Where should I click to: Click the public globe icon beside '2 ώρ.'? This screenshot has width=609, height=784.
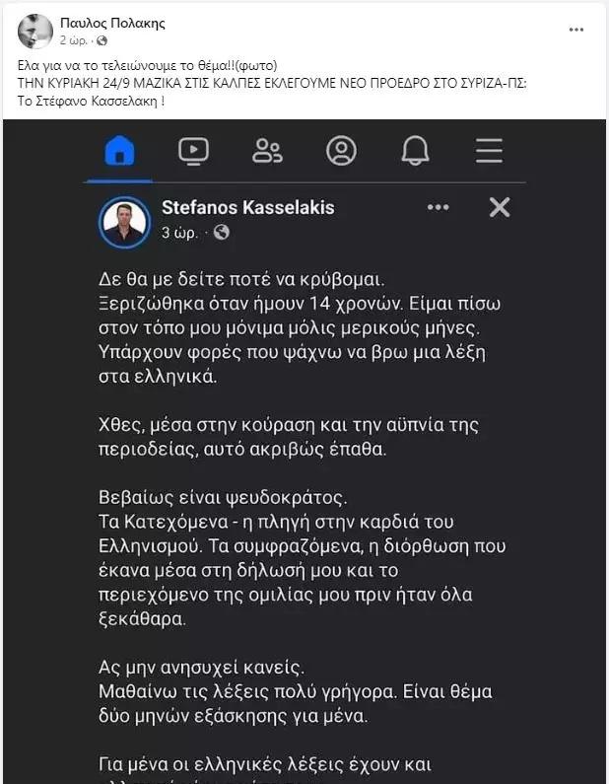(101, 40)
